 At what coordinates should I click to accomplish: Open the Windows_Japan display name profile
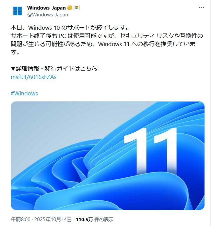pos(46,8)
